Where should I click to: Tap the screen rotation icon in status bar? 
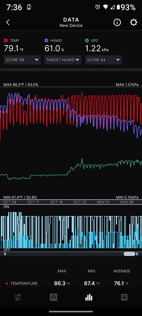29,7
